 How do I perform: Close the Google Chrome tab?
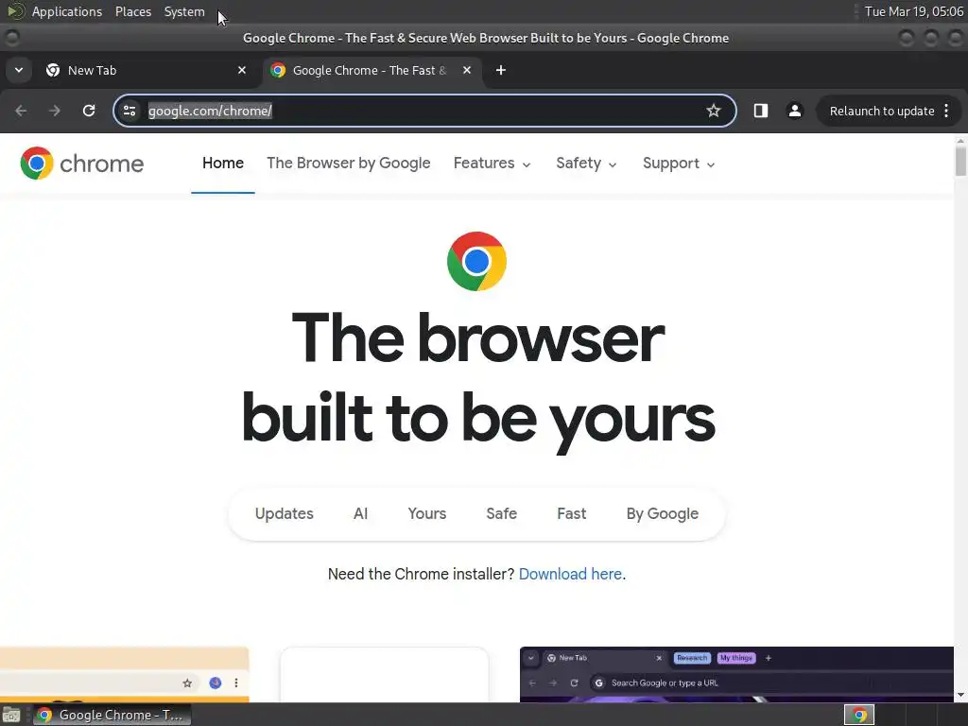pyautogui.click(x=467, y=70)
